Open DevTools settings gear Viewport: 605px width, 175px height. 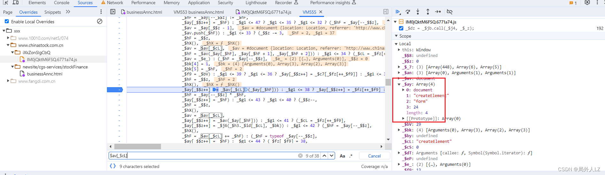tap(587, 3)
